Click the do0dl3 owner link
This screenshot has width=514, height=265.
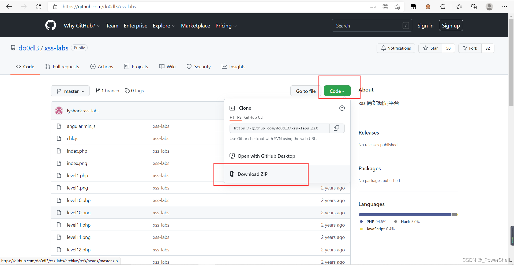coord(29,48)
